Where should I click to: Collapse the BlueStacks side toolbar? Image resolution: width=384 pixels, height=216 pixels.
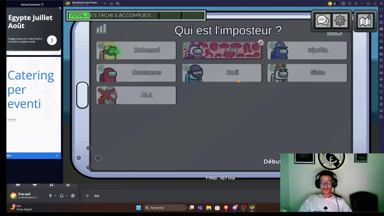381,4
